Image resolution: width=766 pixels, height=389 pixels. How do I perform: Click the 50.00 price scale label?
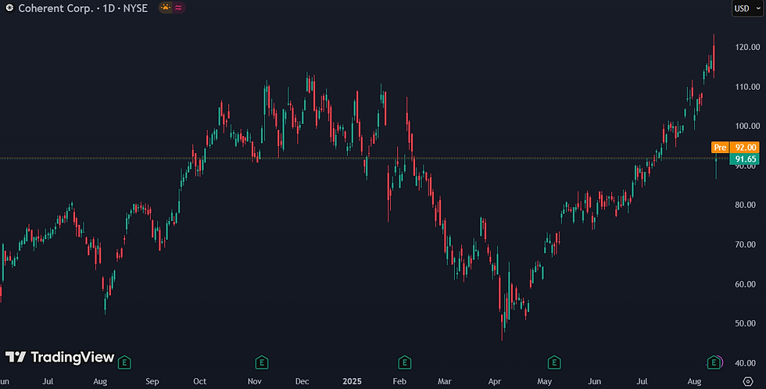(x=746, y=323)
